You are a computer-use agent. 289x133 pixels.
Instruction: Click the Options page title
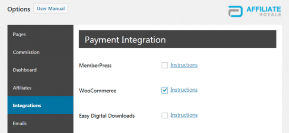coord(19,9)
